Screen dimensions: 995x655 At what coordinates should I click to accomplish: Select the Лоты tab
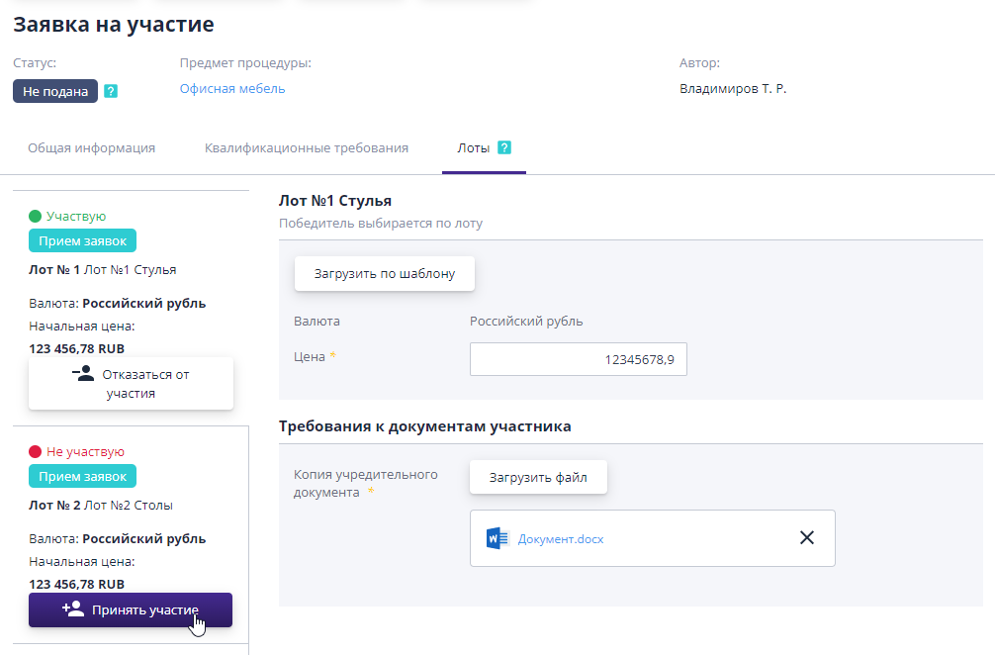pos(474,147)
